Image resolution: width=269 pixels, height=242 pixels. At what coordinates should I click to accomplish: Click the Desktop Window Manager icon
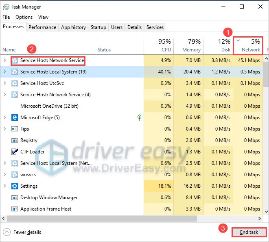click(x=15, y=198)
